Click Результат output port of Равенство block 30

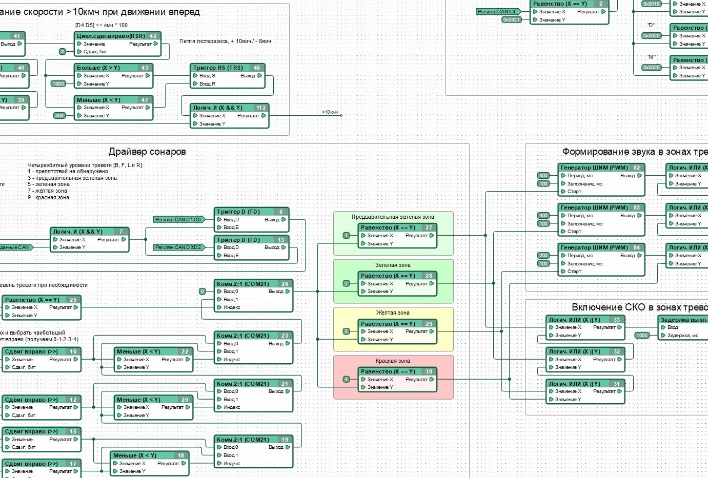pyautogui.click(x=432, y=380)
